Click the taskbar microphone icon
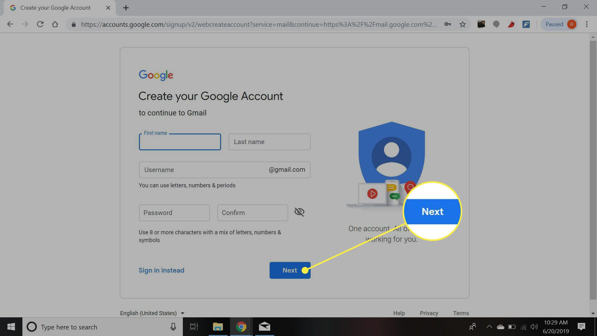This screenshot has width=597, height=336. click(x=173, y=327)
